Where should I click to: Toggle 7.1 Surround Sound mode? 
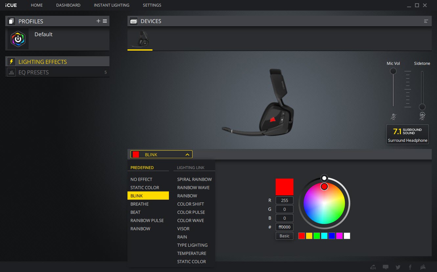point(407,134)
